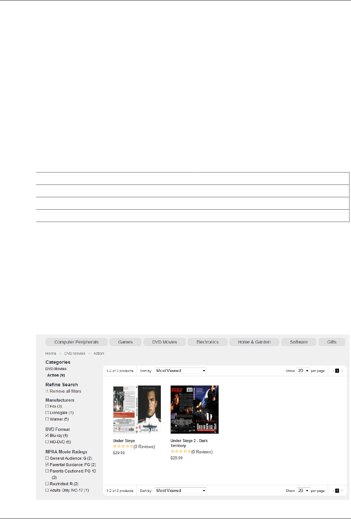
Task: Check Adults Only: NC-17 filter
Action: point(47,490)
